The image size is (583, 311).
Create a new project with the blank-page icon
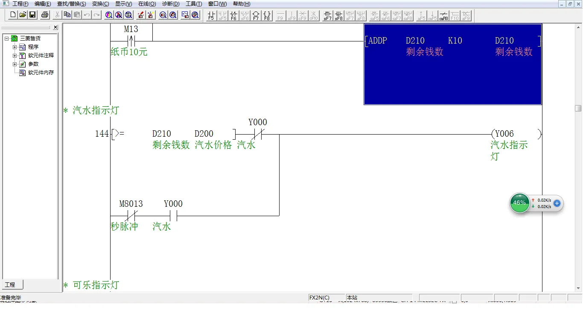pos(13,15)
